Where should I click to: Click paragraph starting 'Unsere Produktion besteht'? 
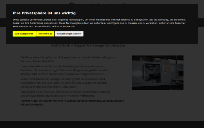point(65,70)
